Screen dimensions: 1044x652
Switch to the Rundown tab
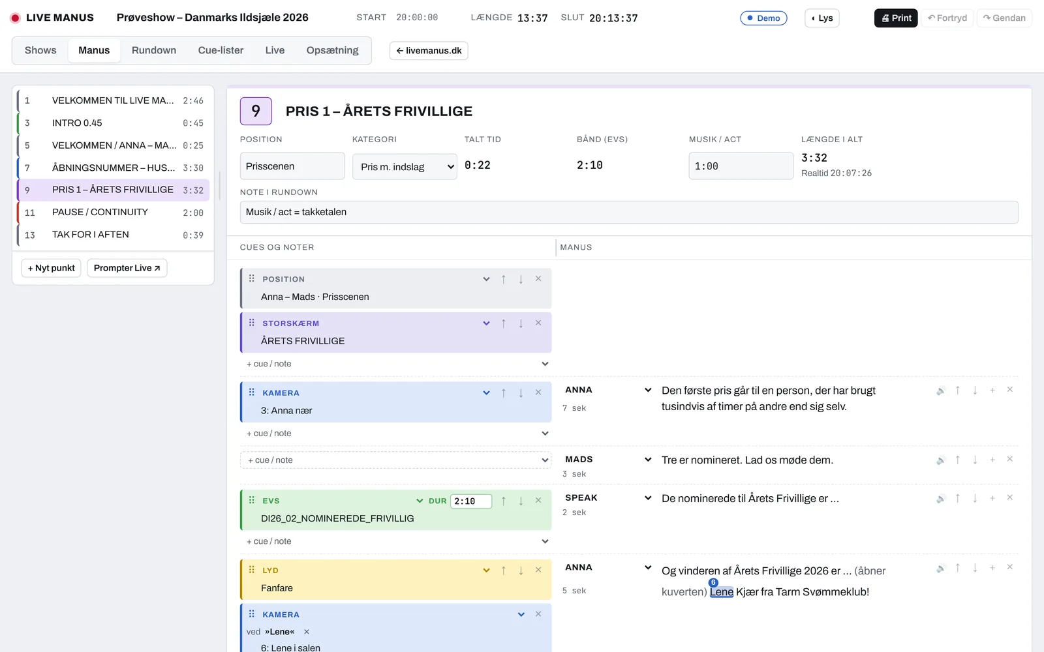(154, 50)
